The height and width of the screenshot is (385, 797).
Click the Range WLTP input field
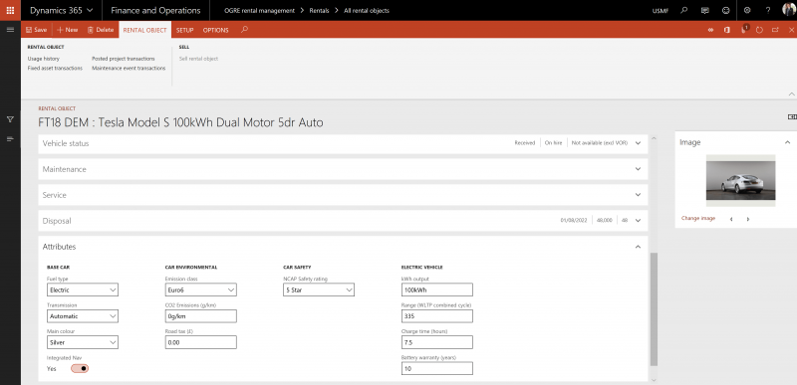pyautogui.click(x=437, y=316)
